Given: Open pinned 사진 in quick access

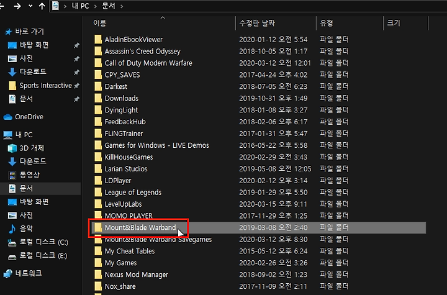Looking at the screenshot, I should click(x=26, y=58).
